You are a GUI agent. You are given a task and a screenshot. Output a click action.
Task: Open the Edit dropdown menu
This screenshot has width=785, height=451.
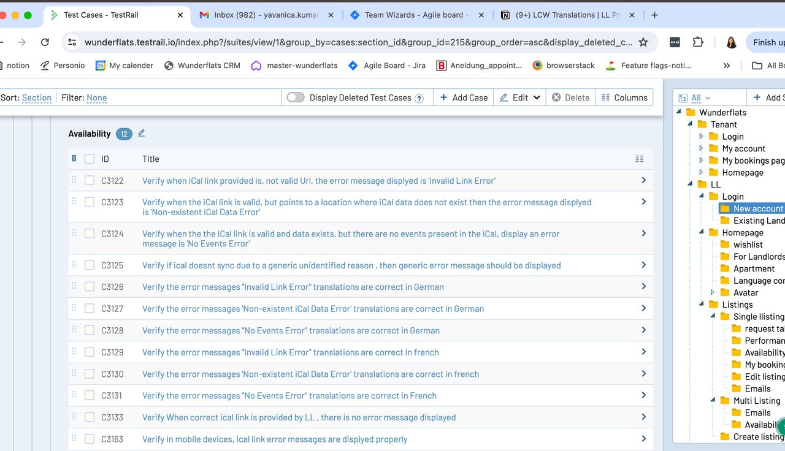point(520,97)
